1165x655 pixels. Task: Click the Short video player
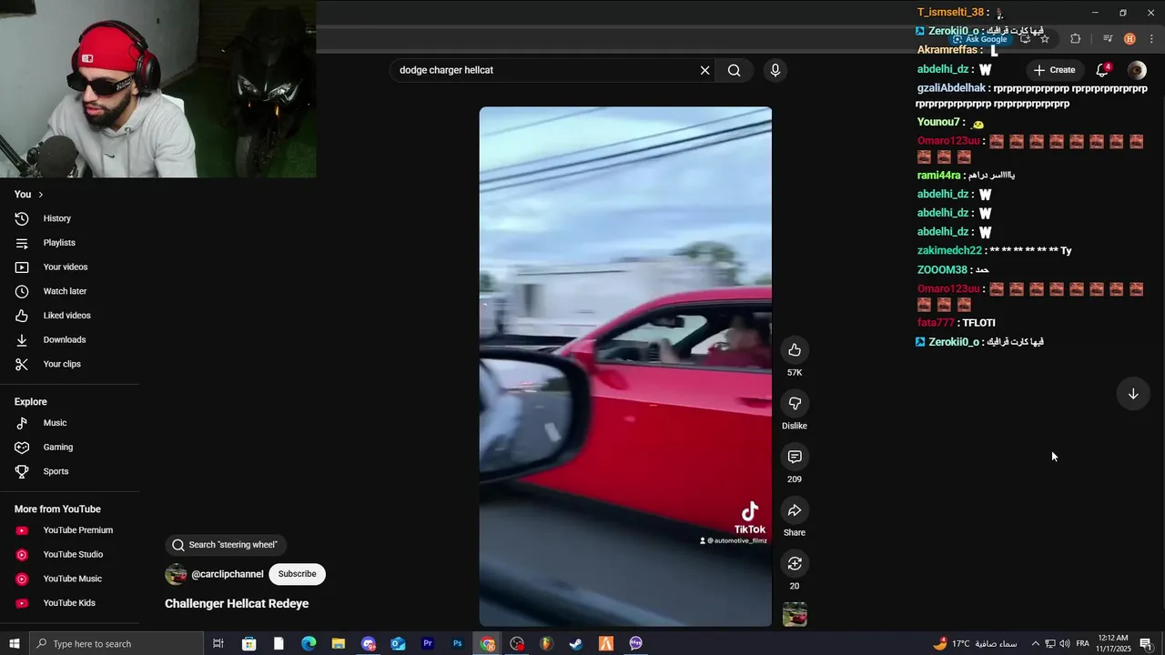click(625, 367)
